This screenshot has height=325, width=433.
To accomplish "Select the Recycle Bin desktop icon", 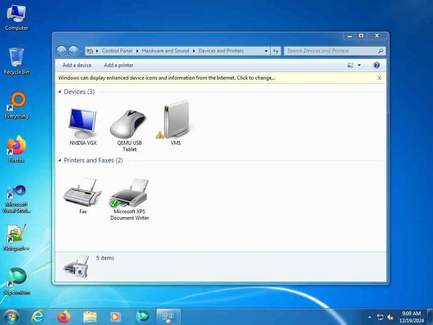I will click(16, 61).
